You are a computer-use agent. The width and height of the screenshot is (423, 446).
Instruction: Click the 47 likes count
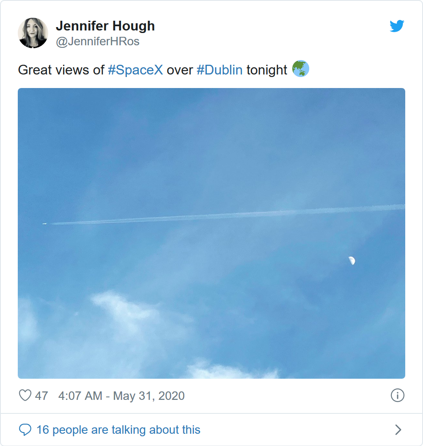coord(41,396)
